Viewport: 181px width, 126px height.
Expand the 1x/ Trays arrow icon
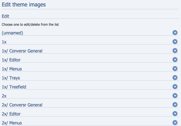175,78
